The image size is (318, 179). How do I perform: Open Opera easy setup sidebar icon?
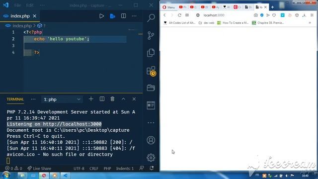click(x=312, y=15)
